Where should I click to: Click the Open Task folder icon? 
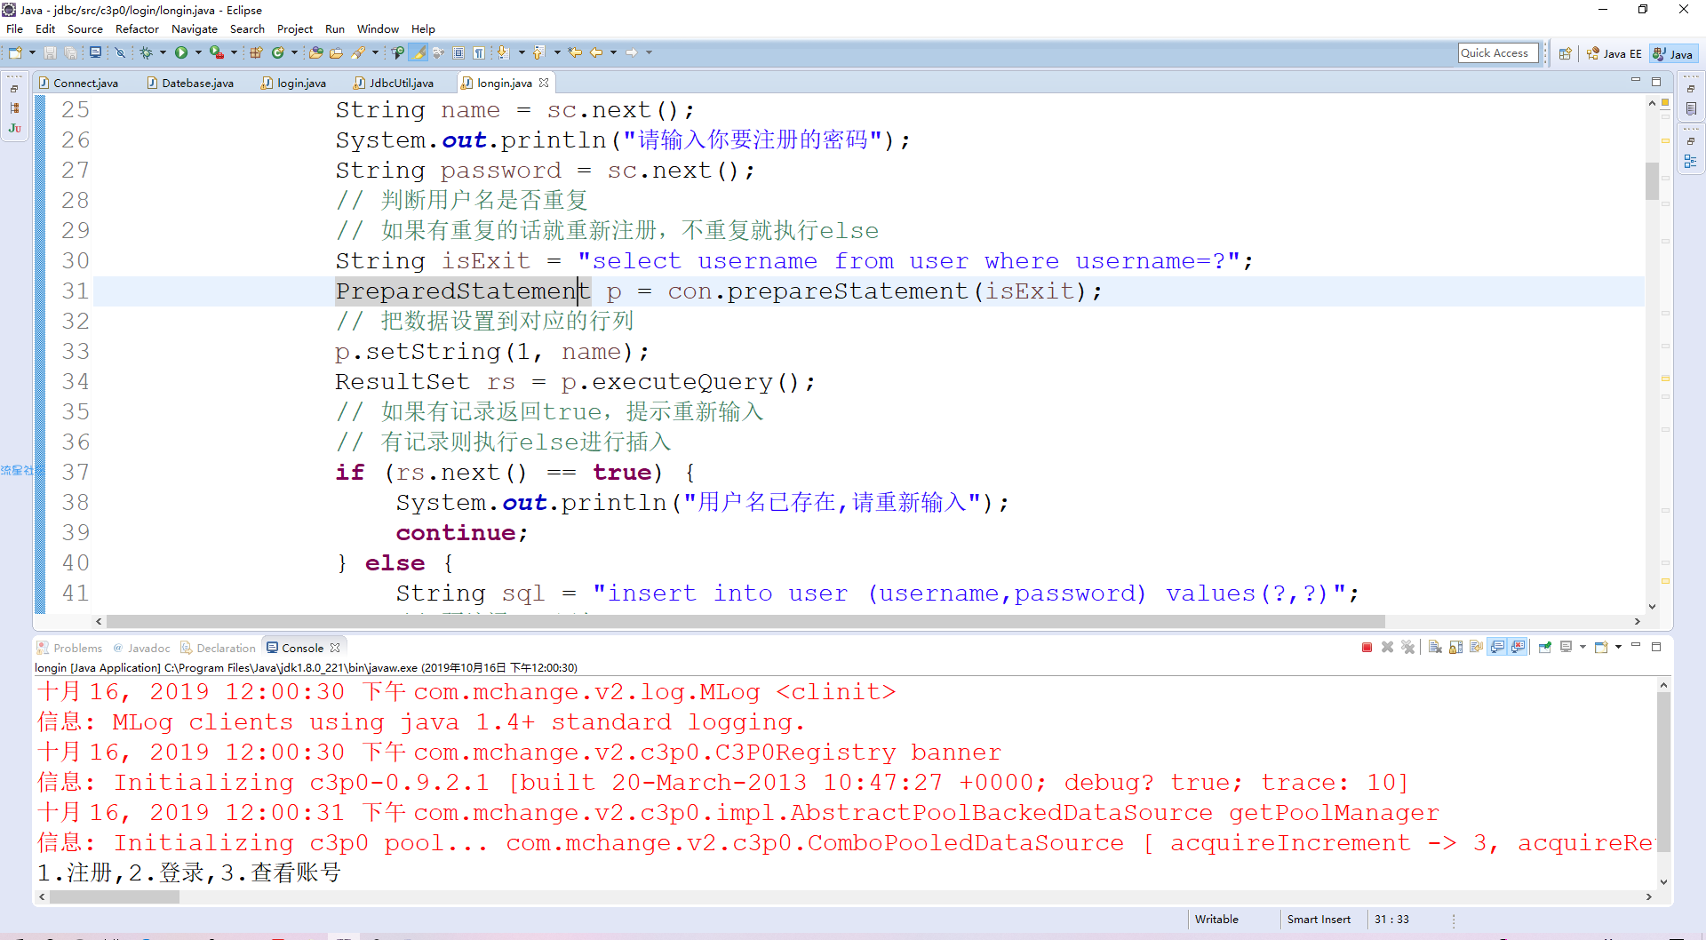336,53
